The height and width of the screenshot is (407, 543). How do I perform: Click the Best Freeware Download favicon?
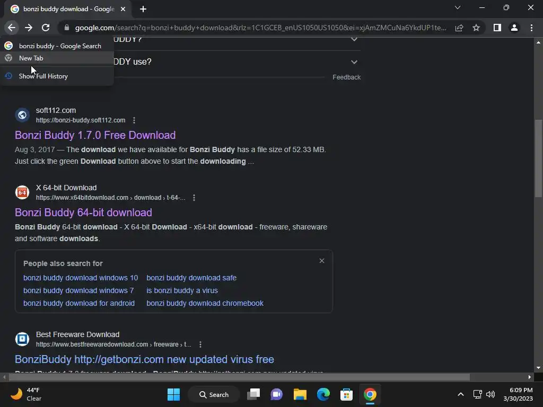(22, 339)
